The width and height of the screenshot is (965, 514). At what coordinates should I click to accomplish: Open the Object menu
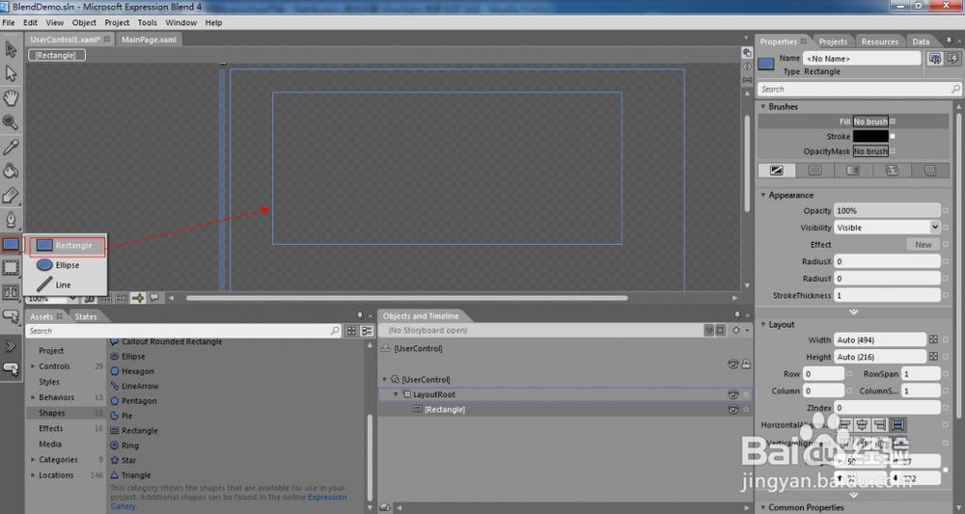[84, 23]
